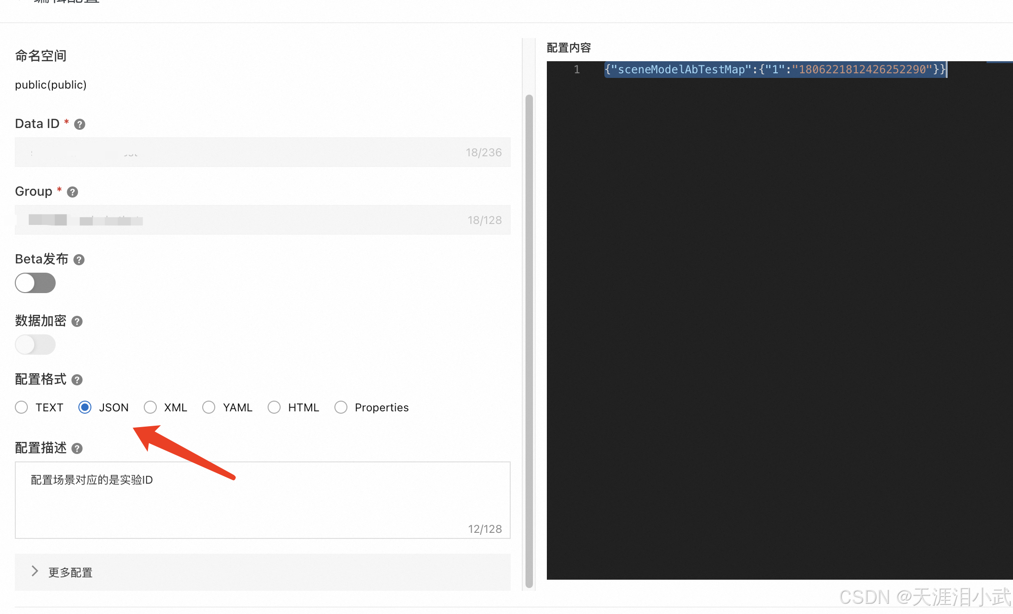Click the sceneModelAbTestMap JSON text in editor
The height and width of the screenshot is (614, 1013).
[x=775, y=70]
